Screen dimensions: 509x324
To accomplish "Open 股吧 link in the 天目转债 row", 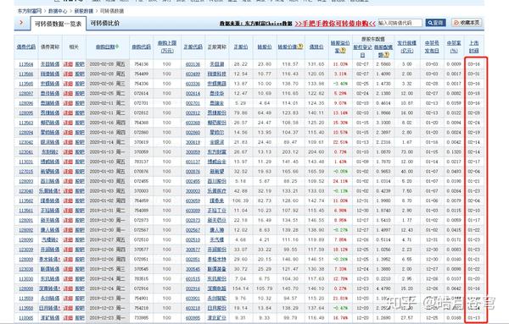I will (80, 64).
